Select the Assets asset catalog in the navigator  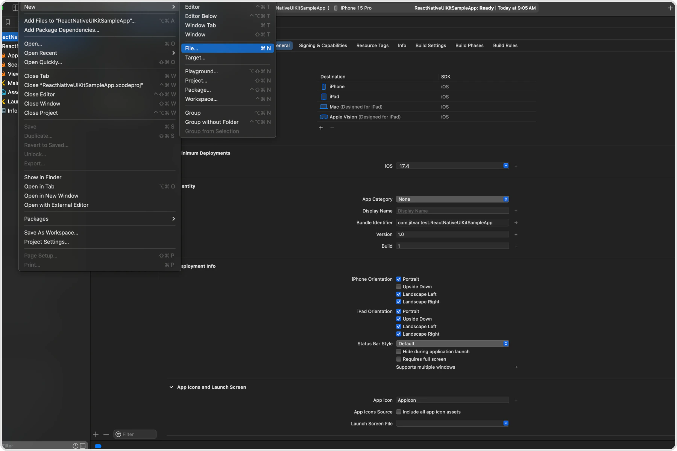(12, 92)
